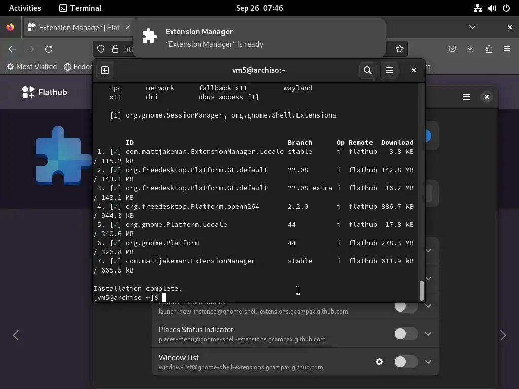
Task: Click the power icon in top bar
Action: click(x=506, y=8)
